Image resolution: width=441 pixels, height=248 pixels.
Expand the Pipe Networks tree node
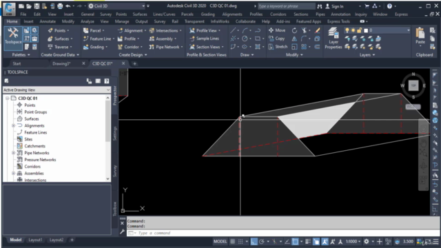[x=13, y=153]
